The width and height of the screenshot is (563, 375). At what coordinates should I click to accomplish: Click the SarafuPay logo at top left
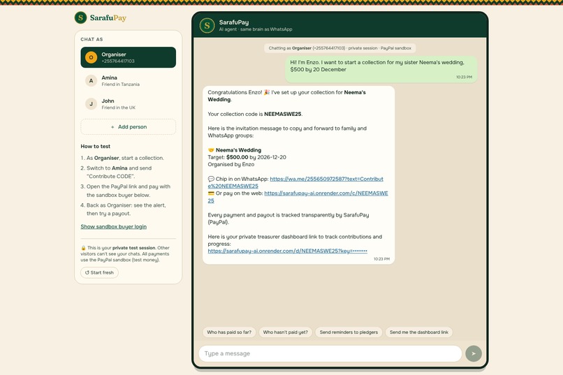pyautogui.click(x=101, y=17)
